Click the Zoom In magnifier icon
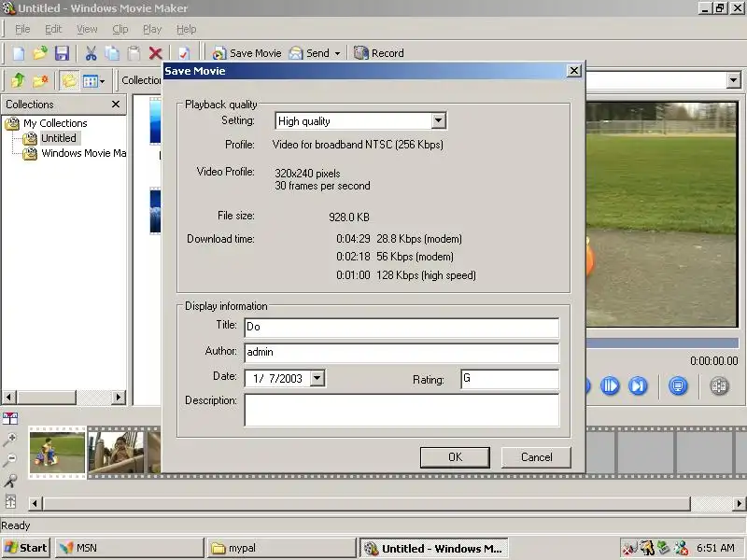The height and width of the screenshot is (560, 747). [10, 439]
